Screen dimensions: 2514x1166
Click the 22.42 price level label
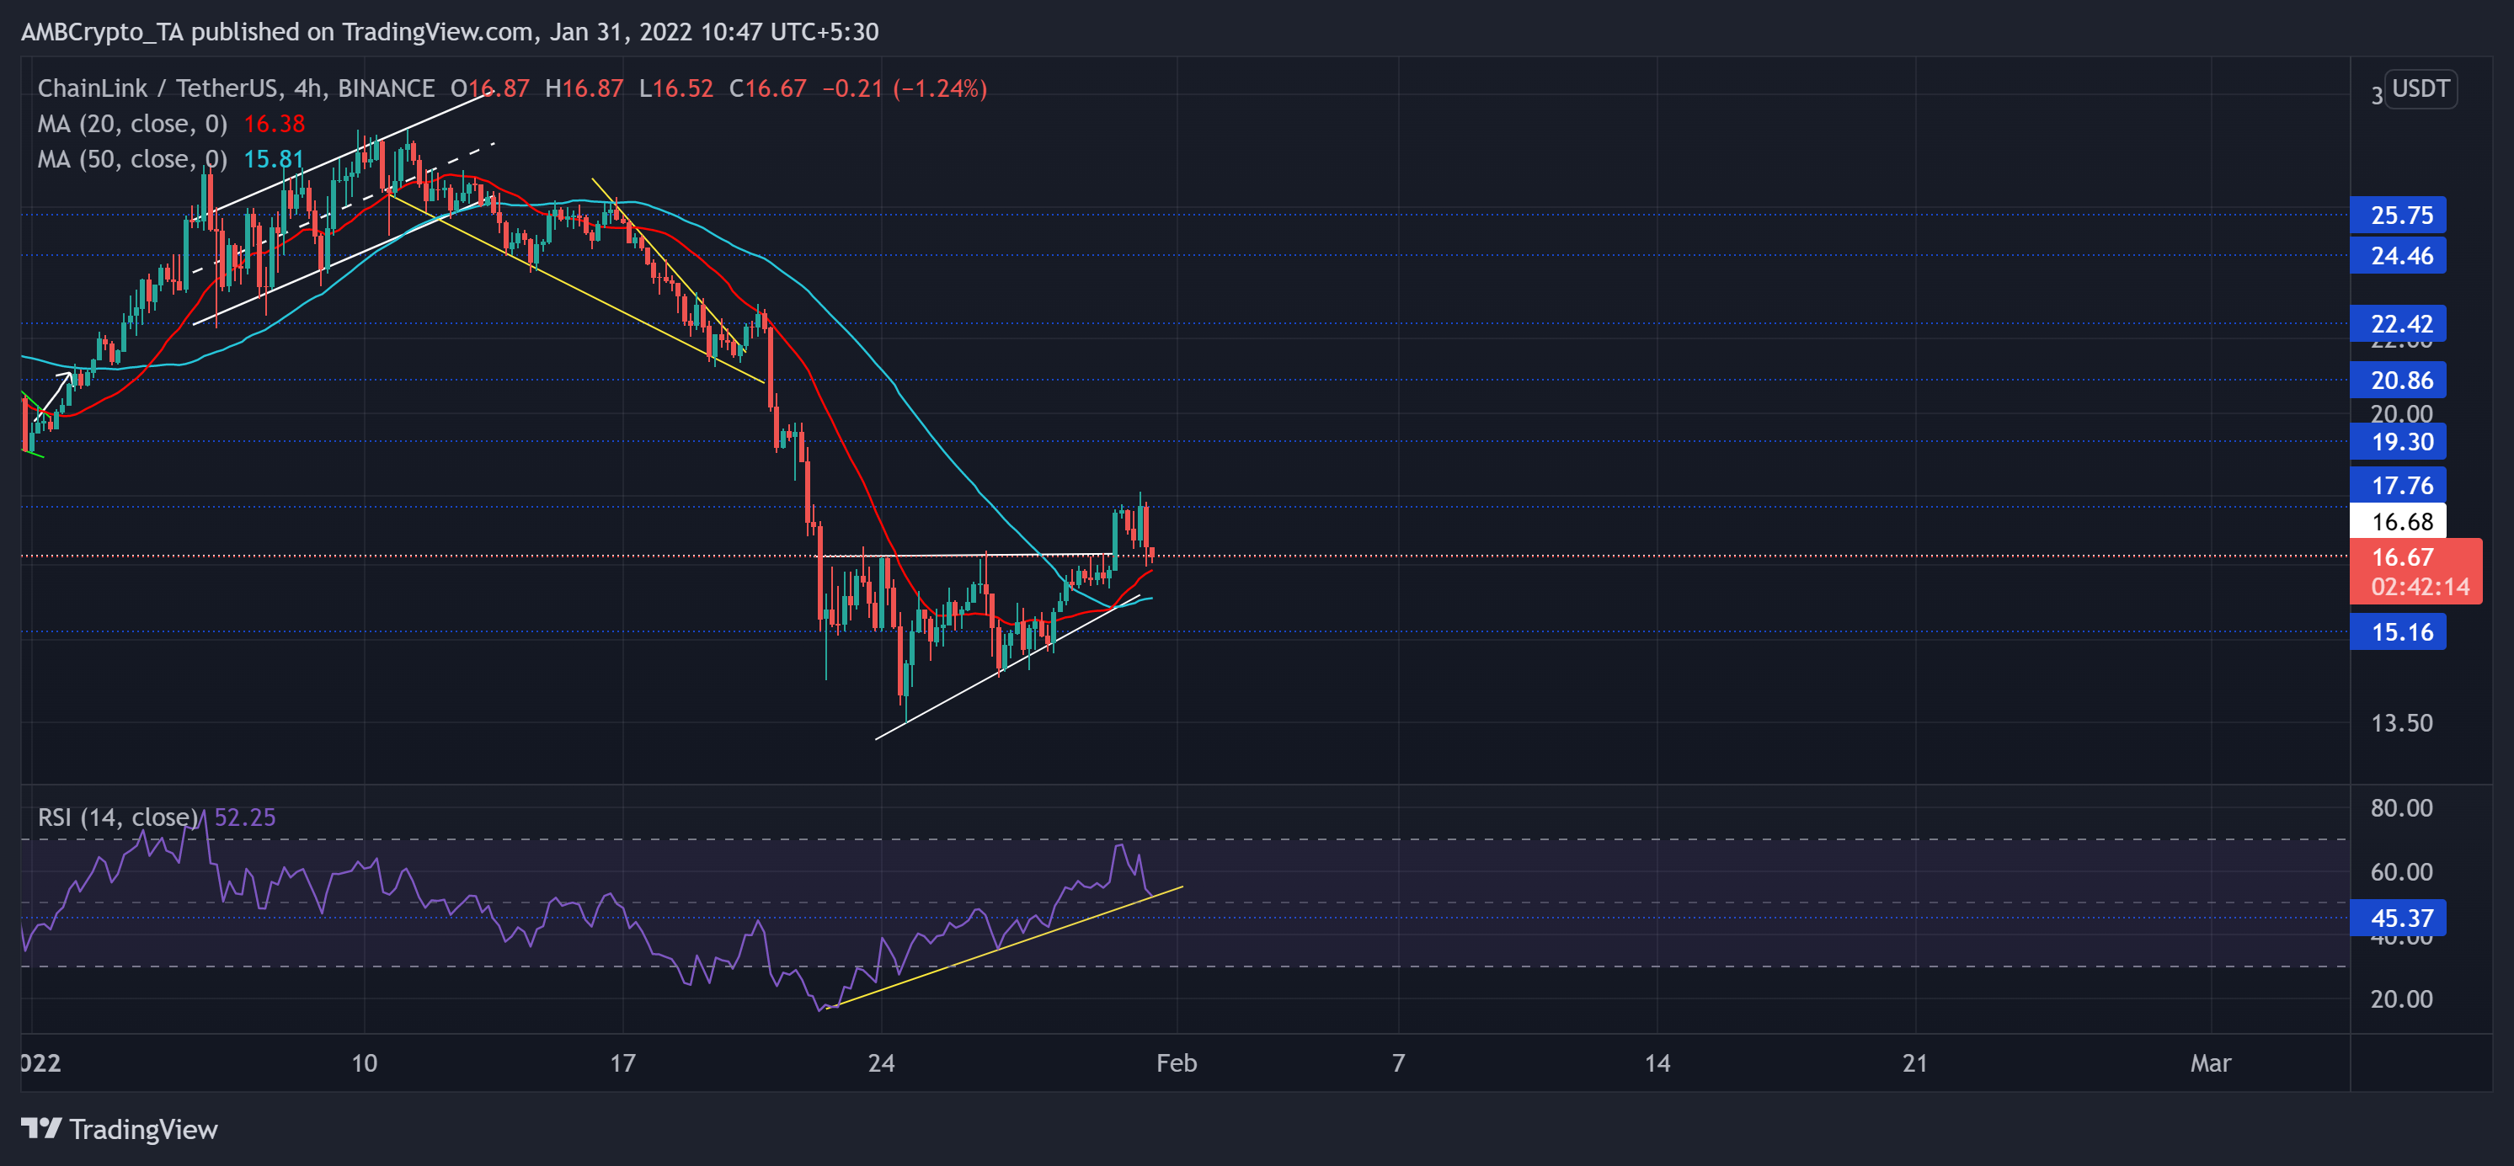2399,324
